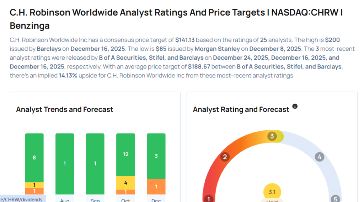Click the info icon beside Analyst Rating and Forecast
The image size is (364, 202).
[295, 106]
